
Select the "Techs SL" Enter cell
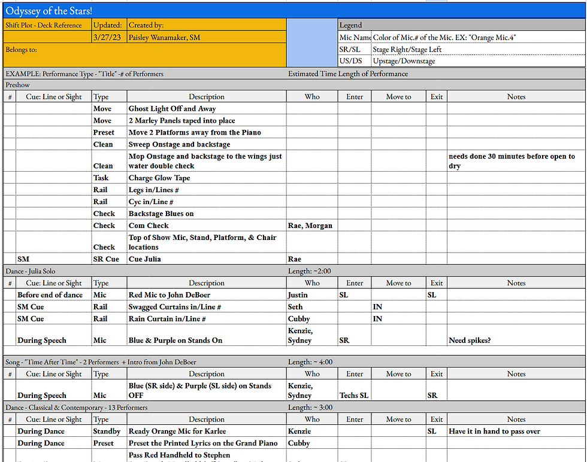pos(354,390)
